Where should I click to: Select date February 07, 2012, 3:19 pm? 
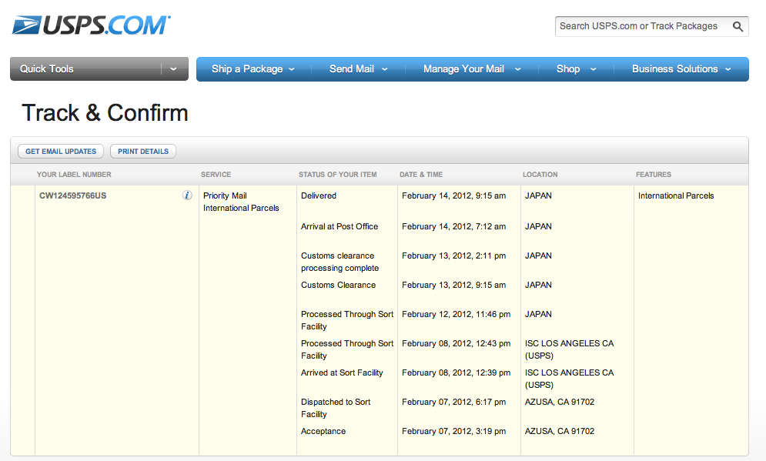(x=454, y=432)
